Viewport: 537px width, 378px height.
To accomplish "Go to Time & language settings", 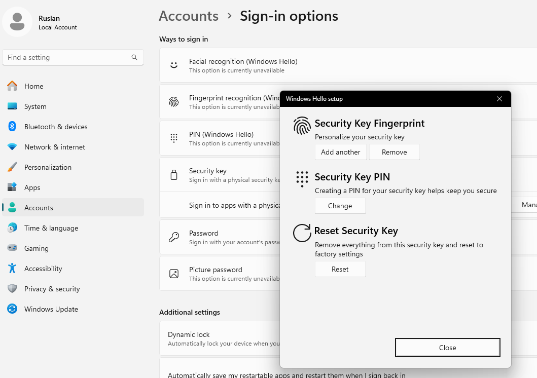I will tap(51, 228).
